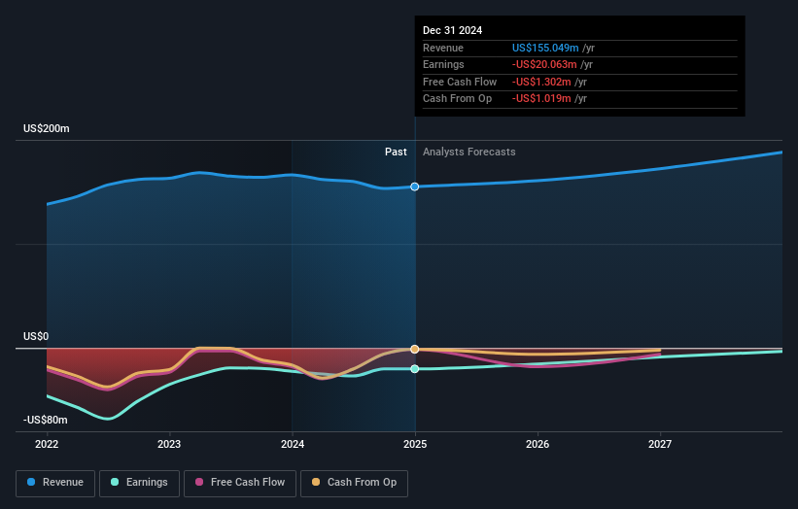This screenshot has width=798, height=509.
Task: Click the 2027 x-axis label
Action: [660, 444]
